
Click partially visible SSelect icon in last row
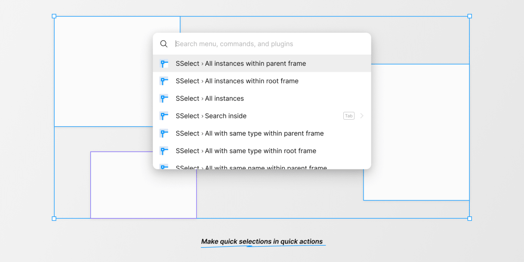[x=164, y=166]
